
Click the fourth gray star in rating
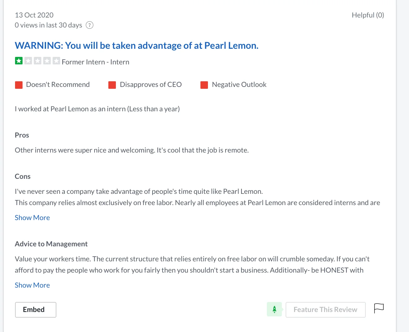(x=47, y=61)
